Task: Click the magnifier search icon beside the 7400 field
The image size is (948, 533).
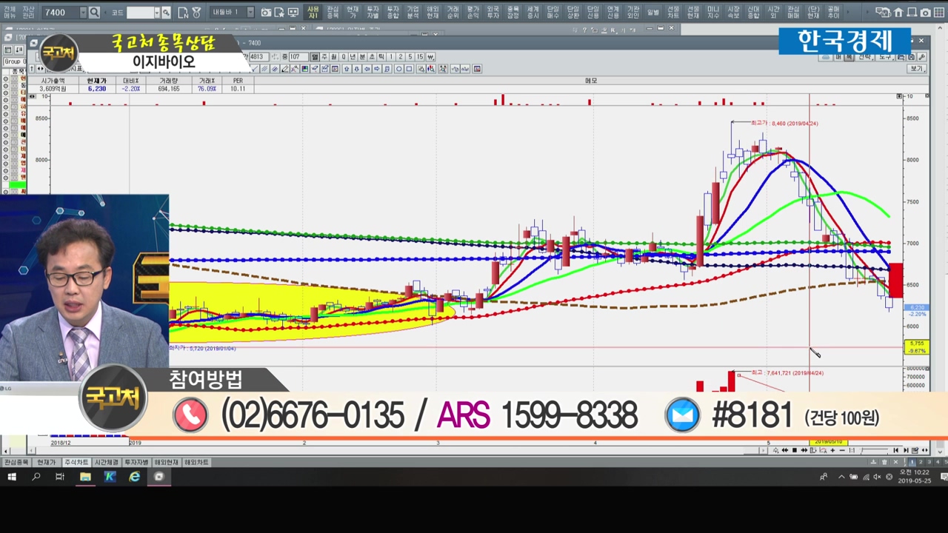Action: (x=94, y=13)
